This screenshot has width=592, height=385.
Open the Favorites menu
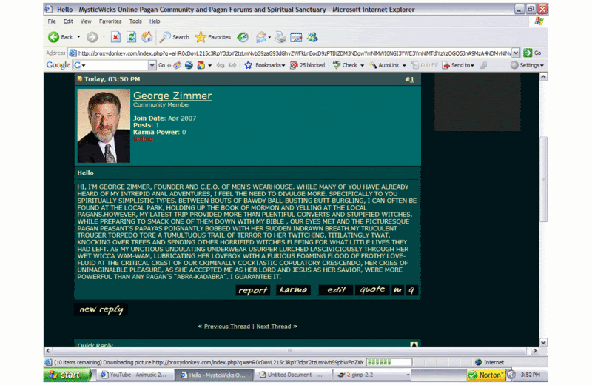(110, 21)
